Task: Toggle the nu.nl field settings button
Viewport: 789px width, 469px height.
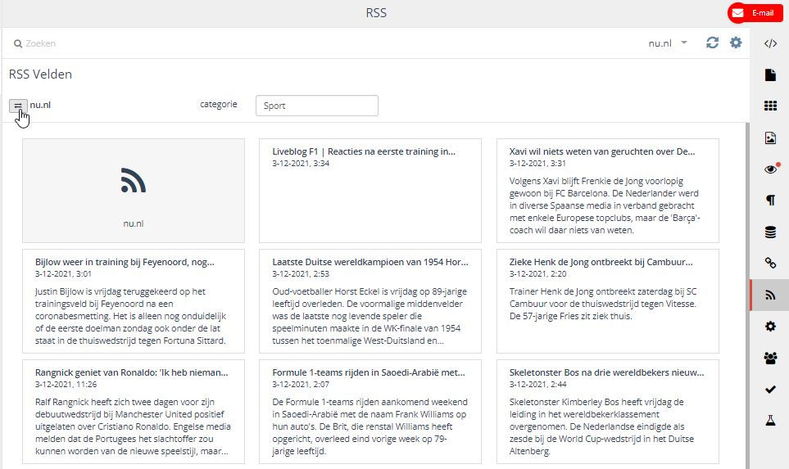Action: click(x=18, y=106)
